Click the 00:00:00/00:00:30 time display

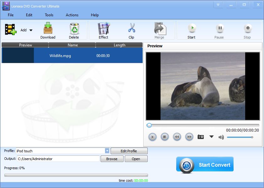242,130
